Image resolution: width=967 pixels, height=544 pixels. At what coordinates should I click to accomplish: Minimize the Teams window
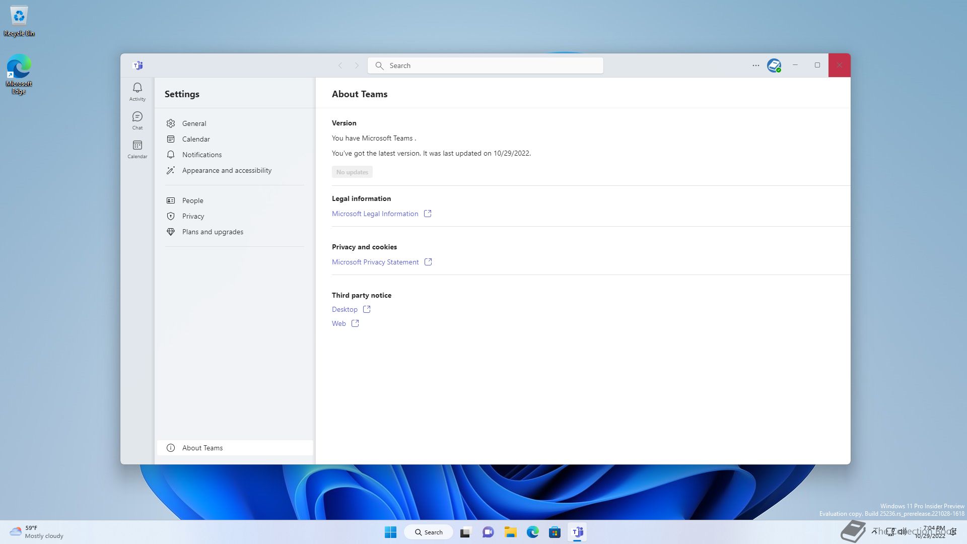tap(795, 65)
